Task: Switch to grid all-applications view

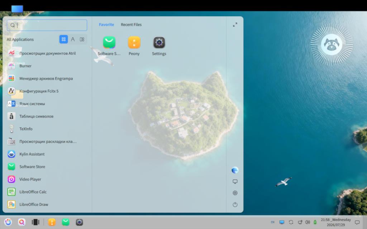Action: [63, 39]
